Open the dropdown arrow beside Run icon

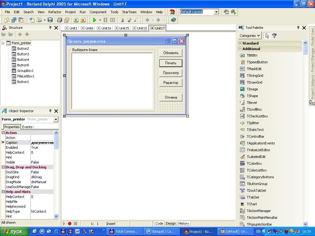coord(100,20)
